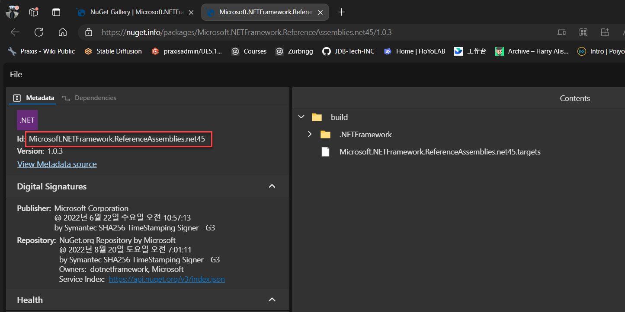
Task: Open the workspaces icon
Action: (34, 12)
